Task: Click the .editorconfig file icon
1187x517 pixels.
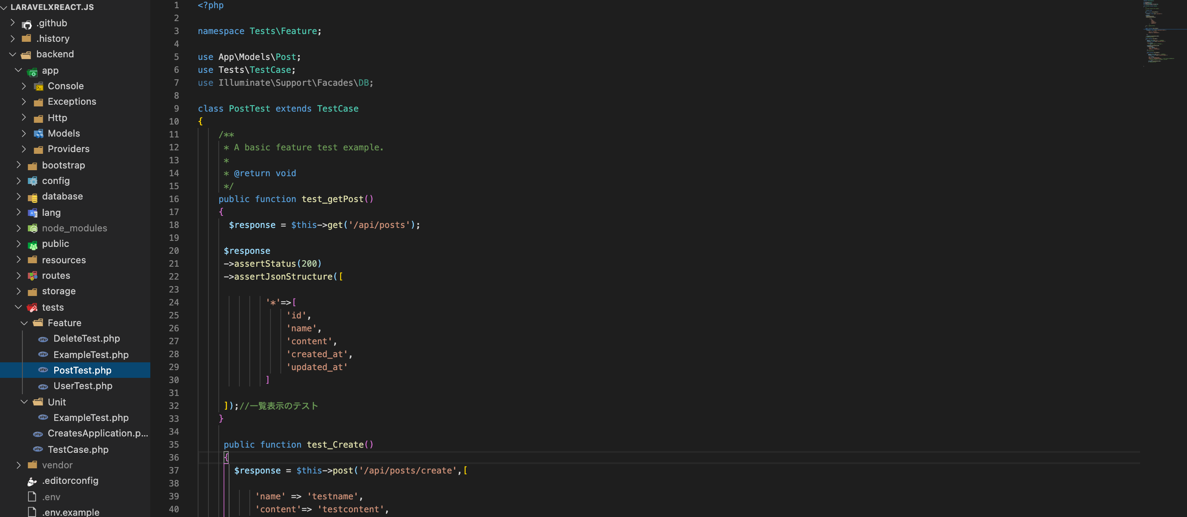Action: [31, 481]
